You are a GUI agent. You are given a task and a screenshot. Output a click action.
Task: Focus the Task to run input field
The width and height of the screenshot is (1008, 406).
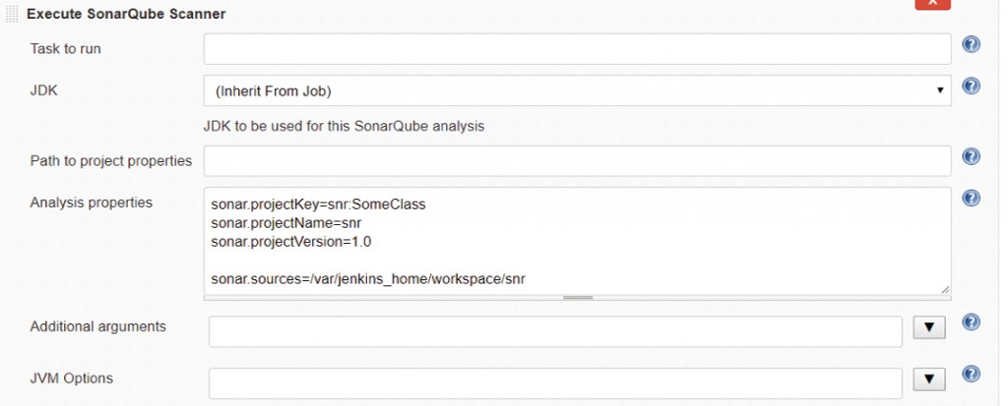click(x=577, y=49)
